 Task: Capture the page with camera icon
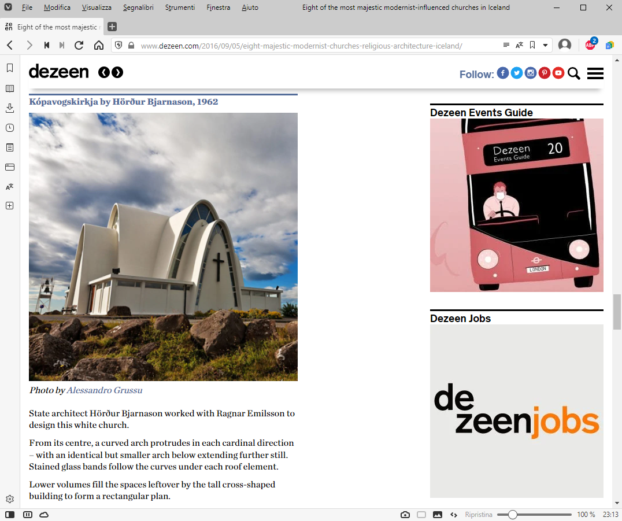click(x=405, y=515)
